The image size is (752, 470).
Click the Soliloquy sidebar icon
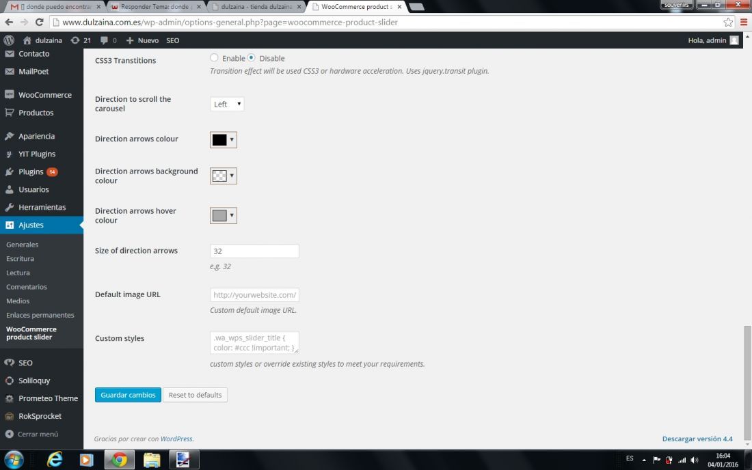tap(9, 381)
